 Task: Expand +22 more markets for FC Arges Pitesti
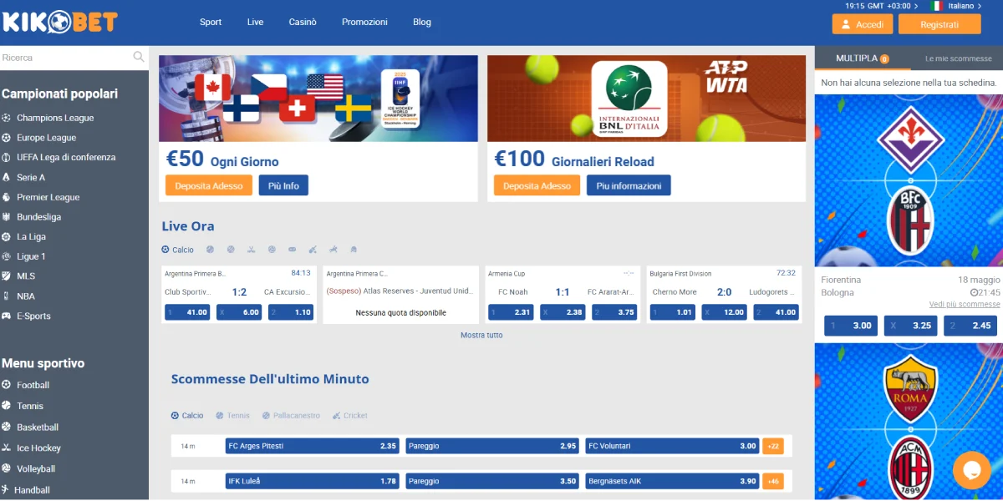[x=773, y=446]
